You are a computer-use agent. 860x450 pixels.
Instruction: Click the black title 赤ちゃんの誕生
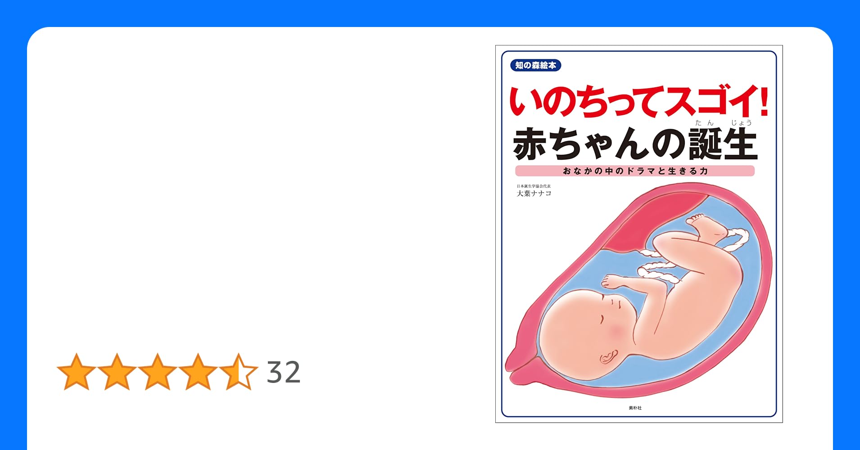(x=635, y=144)
